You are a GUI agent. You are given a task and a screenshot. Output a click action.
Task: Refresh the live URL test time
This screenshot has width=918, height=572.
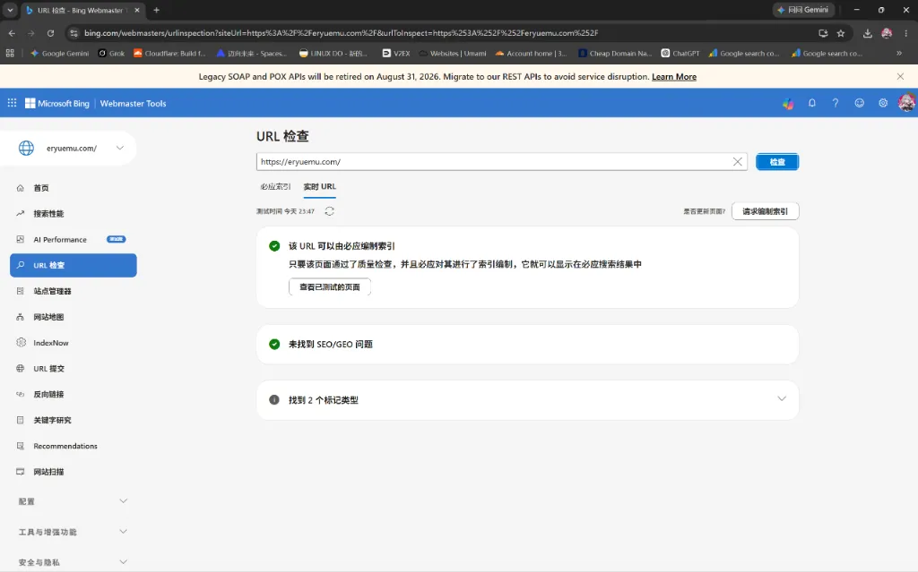330,211
